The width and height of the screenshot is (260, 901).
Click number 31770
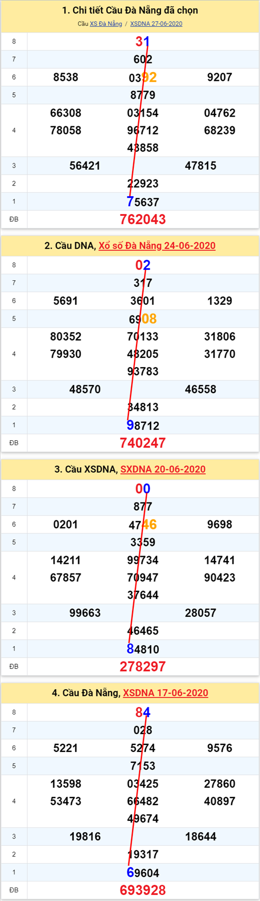point(220,354)
